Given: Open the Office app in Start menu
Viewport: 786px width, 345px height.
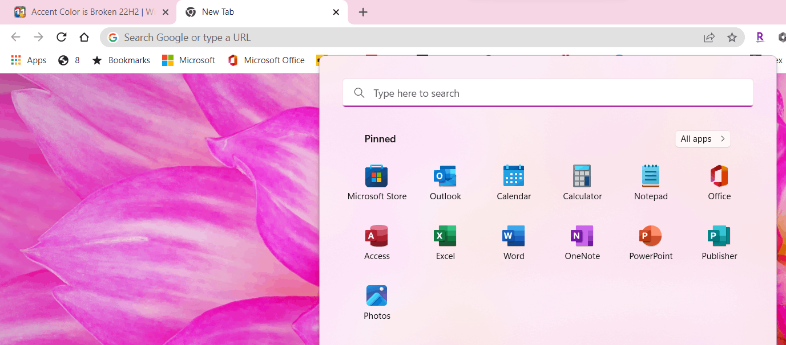Looking at the screenshot, I should pos(719,182).
